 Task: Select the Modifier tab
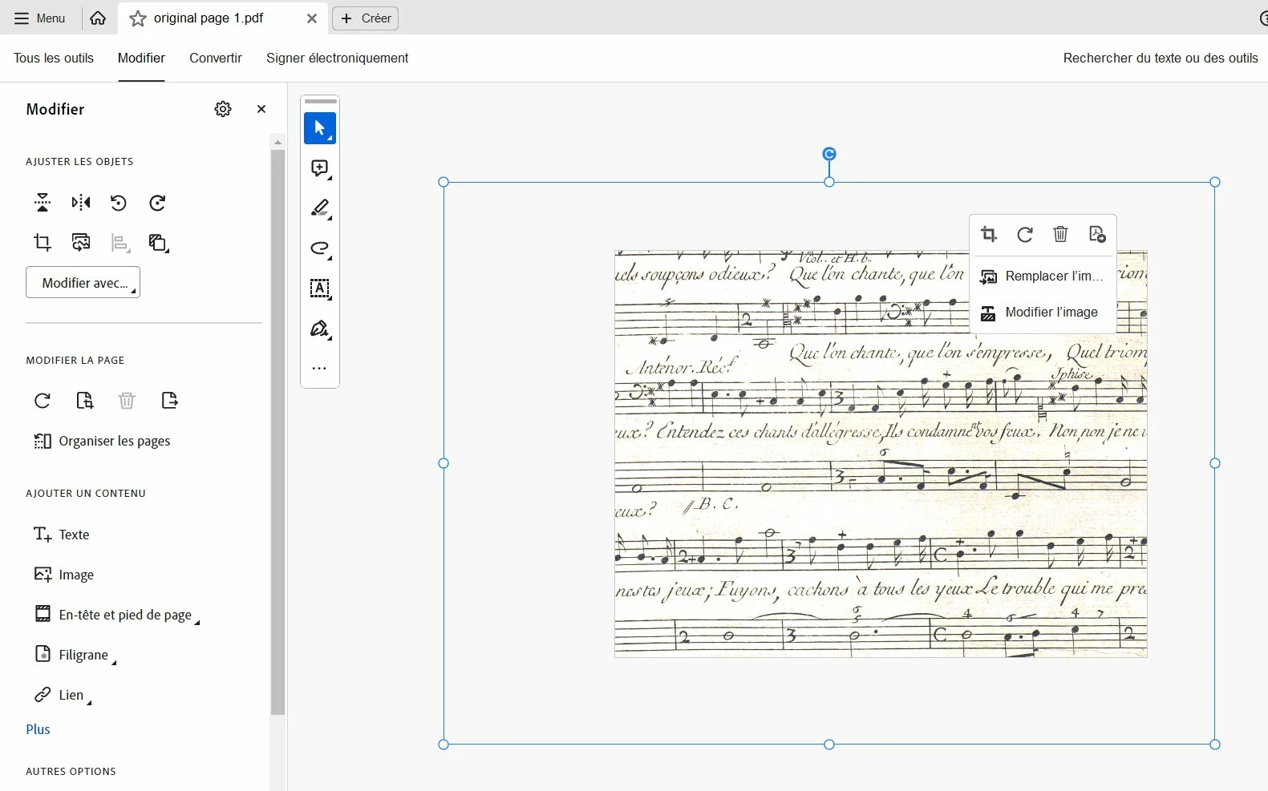(x=141, y=58)
